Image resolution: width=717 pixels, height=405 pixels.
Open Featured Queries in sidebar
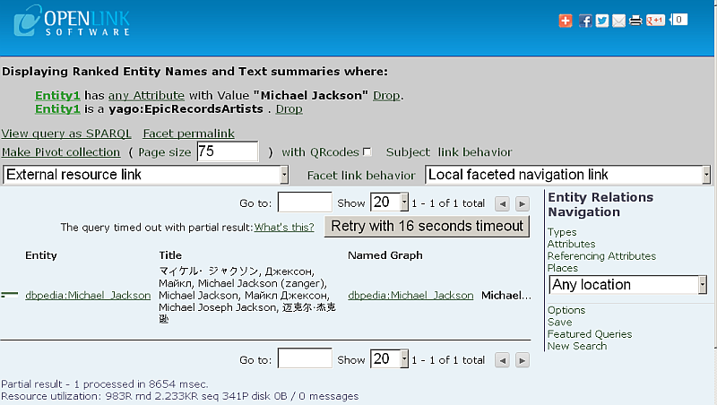(590, 334)
